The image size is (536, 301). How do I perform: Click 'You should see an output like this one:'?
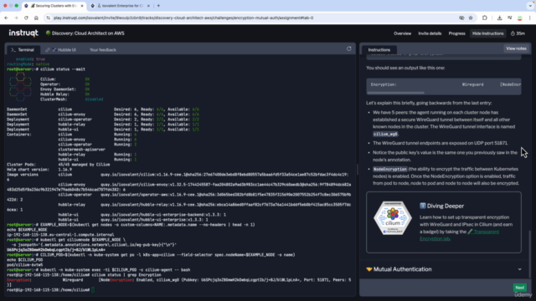coord(405,68)
